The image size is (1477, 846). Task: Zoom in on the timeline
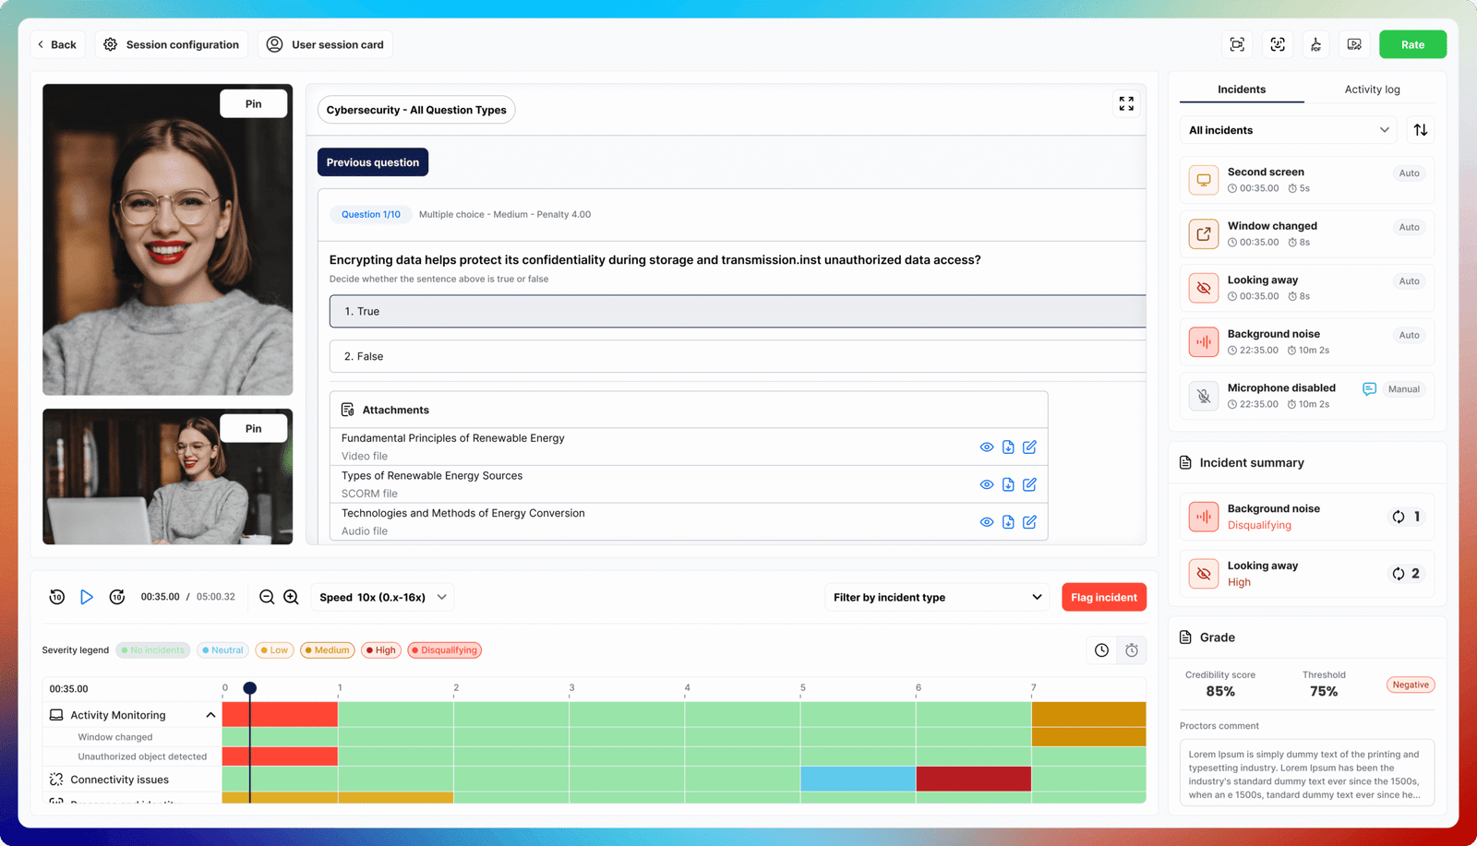291,597
